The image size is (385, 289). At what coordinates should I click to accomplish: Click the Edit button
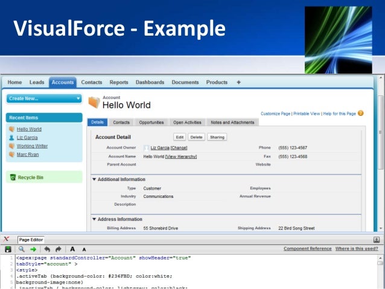(x=180, y=137)
